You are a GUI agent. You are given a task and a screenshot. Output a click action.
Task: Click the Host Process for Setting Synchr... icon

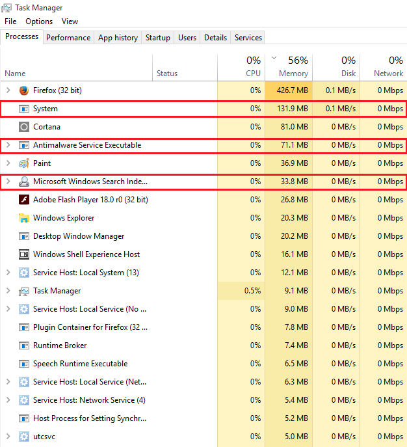click(x=24, y=418)
